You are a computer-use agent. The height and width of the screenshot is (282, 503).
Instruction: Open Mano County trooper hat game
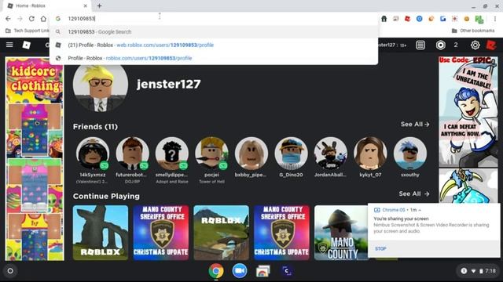pos(341,233)
